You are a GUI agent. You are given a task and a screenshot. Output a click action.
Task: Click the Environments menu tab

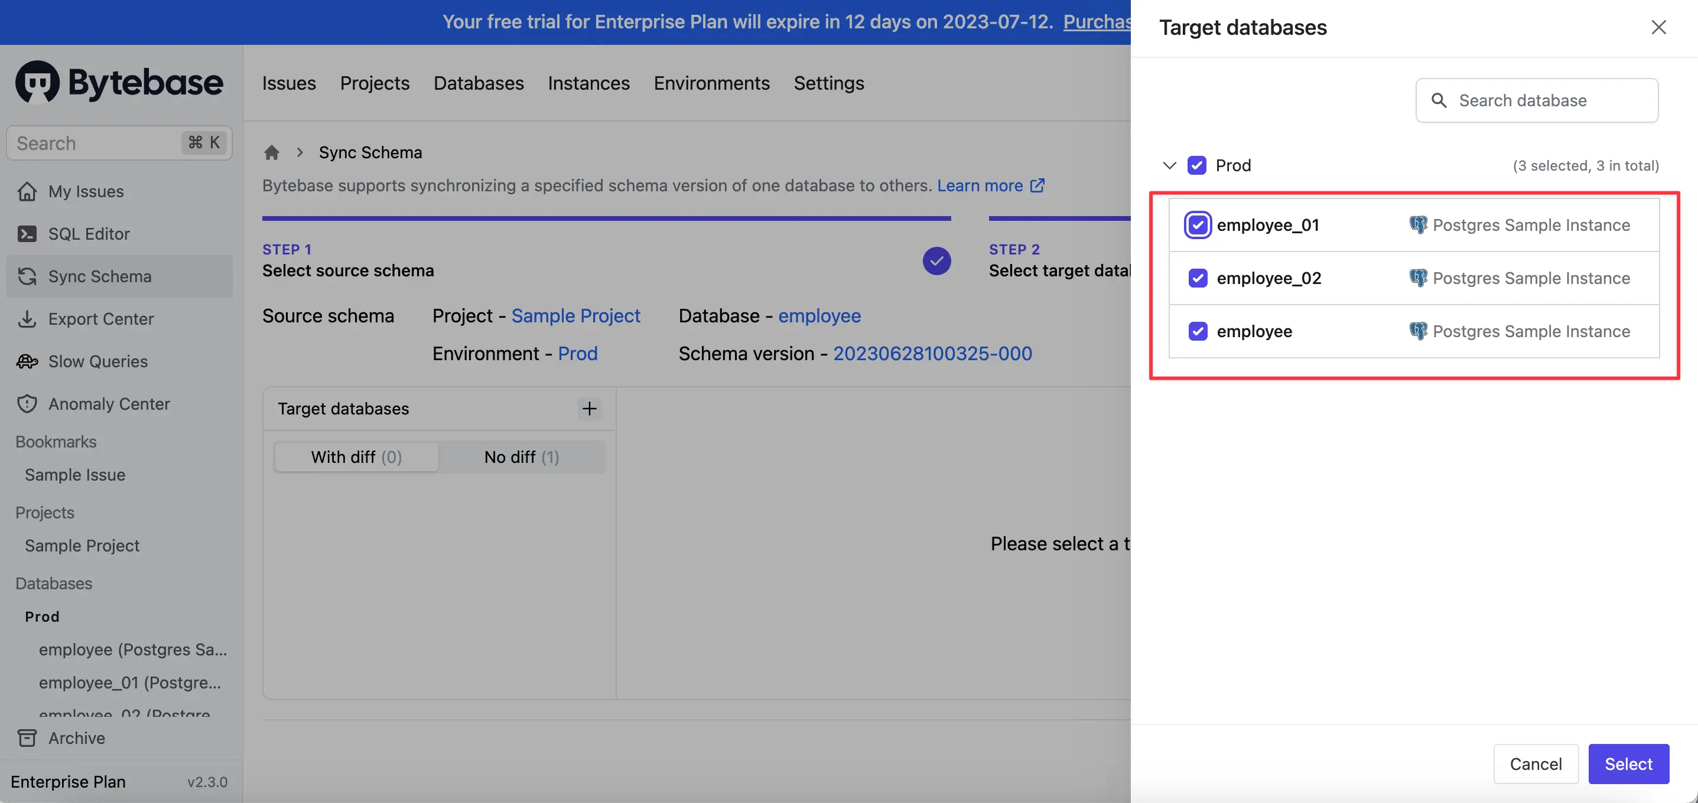coord(711,82)
